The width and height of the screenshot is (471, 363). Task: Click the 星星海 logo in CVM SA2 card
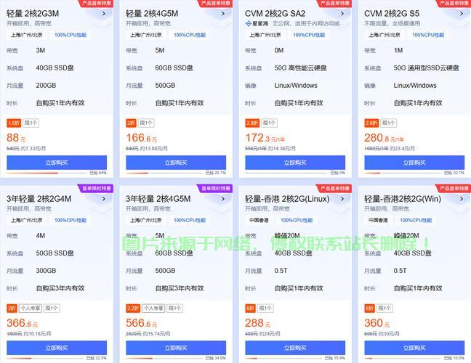click(x=257, y=23)
